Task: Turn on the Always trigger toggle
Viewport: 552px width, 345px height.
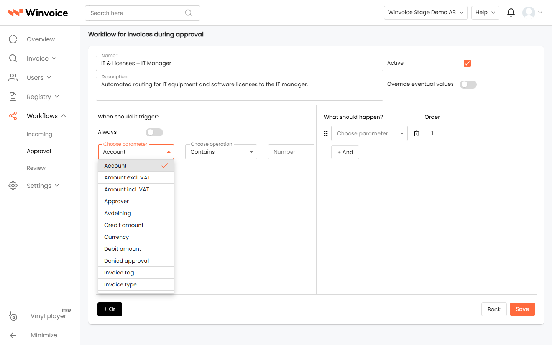Action: pos(154,132)
